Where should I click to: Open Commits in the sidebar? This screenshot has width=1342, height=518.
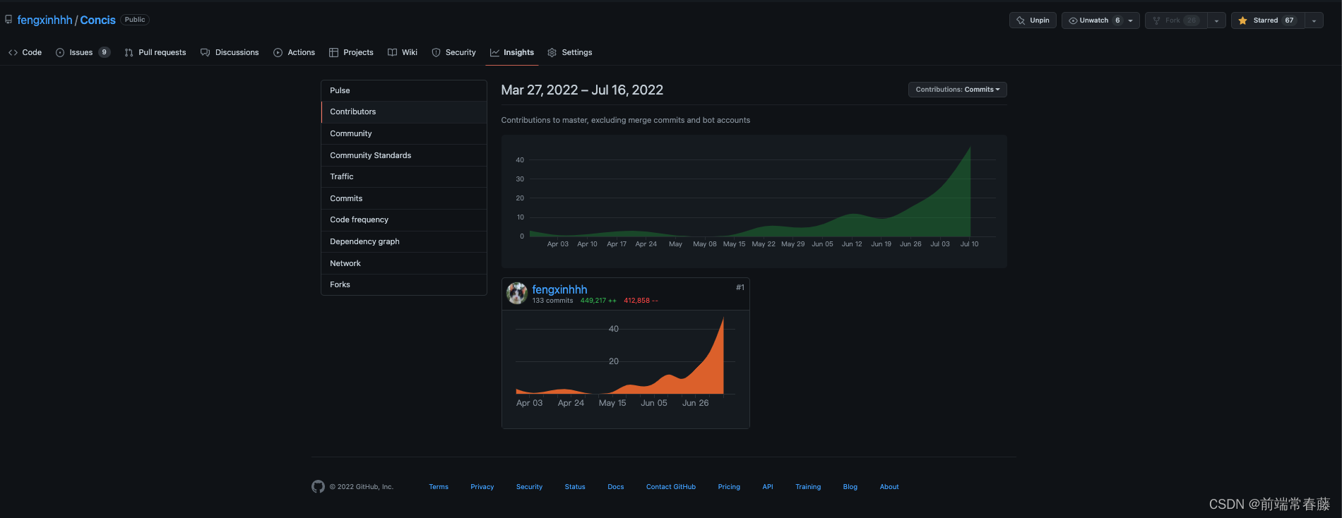point(404,198)
